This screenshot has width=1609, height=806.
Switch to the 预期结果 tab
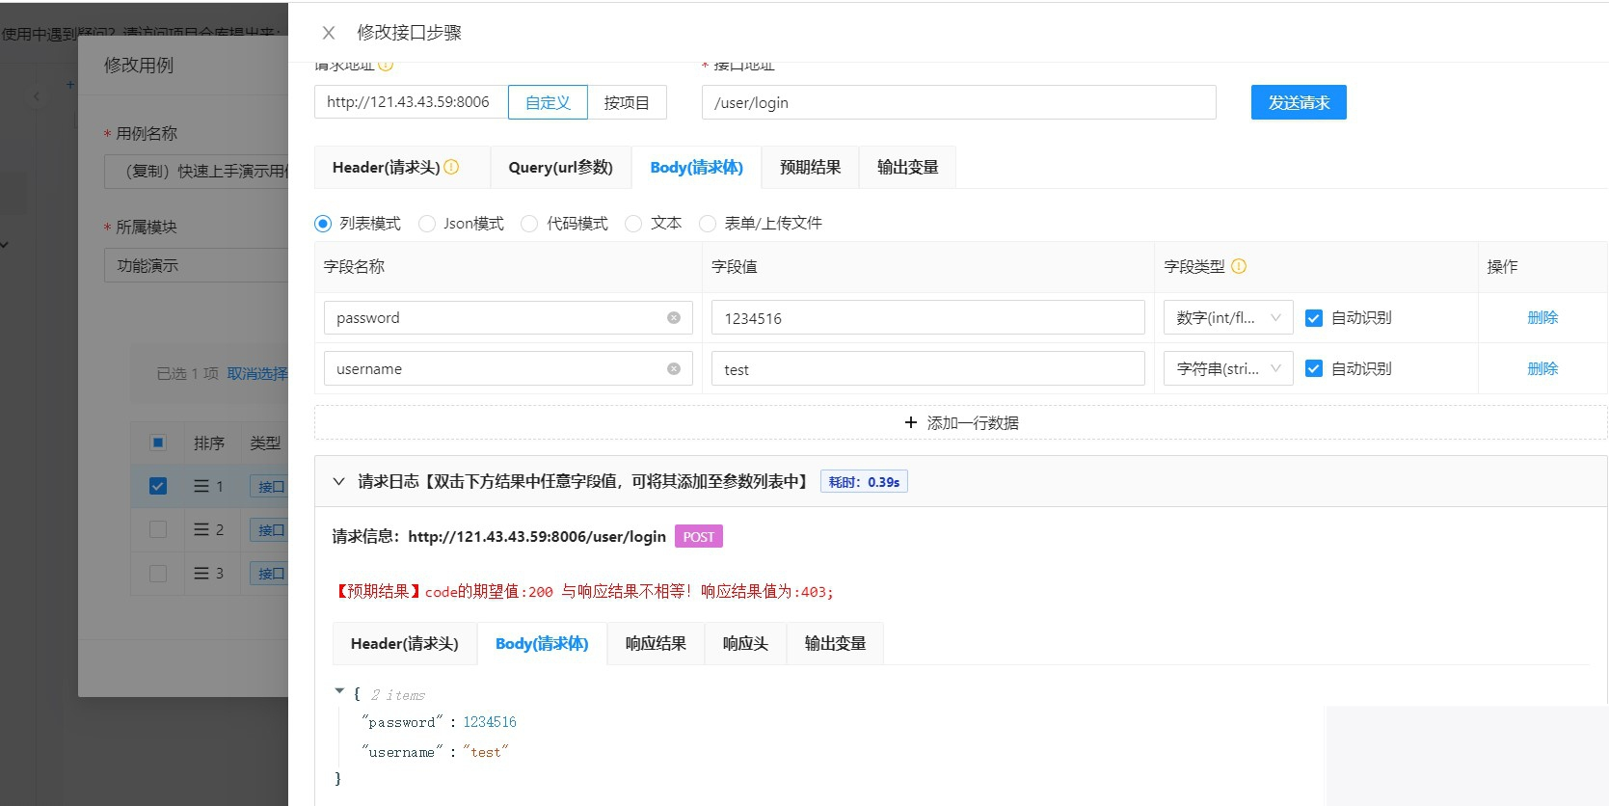[x=810, y=168]
